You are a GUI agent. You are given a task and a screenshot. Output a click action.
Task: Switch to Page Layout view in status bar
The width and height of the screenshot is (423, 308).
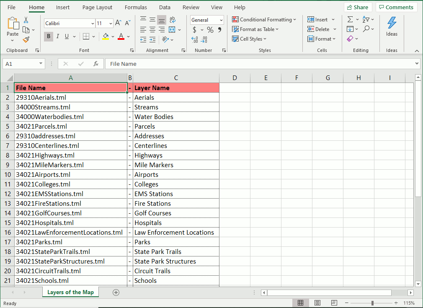pyautogui.click(x=317, y=303)
